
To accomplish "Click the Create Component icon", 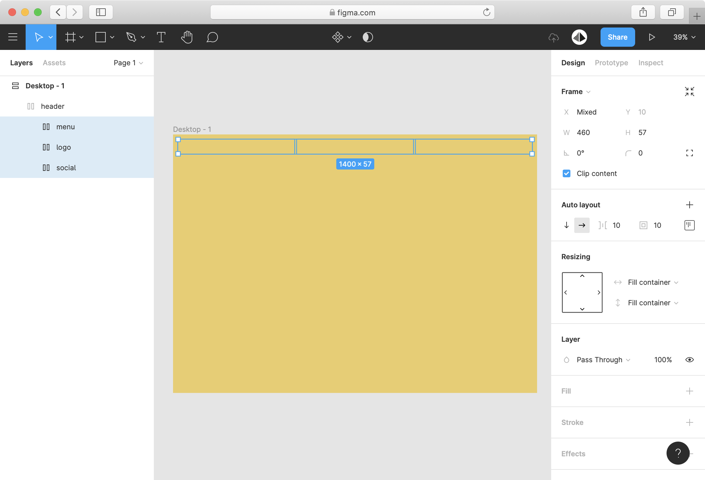I will [338, 37].
